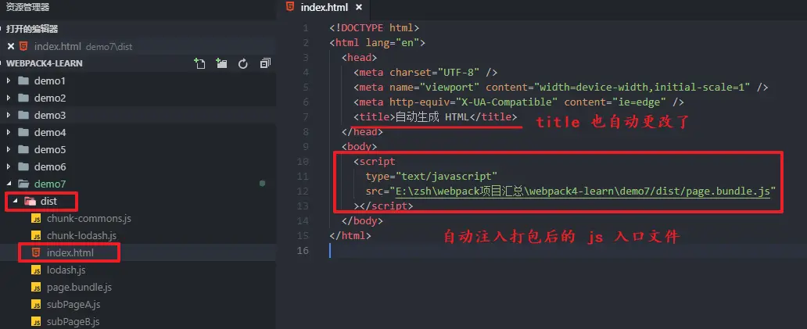Select the demo1 folder icon
This screenshot has width=807, height=329.
click(x=23, y=80)
